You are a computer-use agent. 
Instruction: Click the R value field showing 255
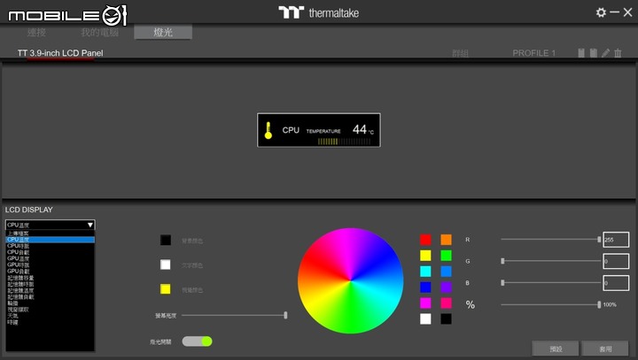pos(616,240)
